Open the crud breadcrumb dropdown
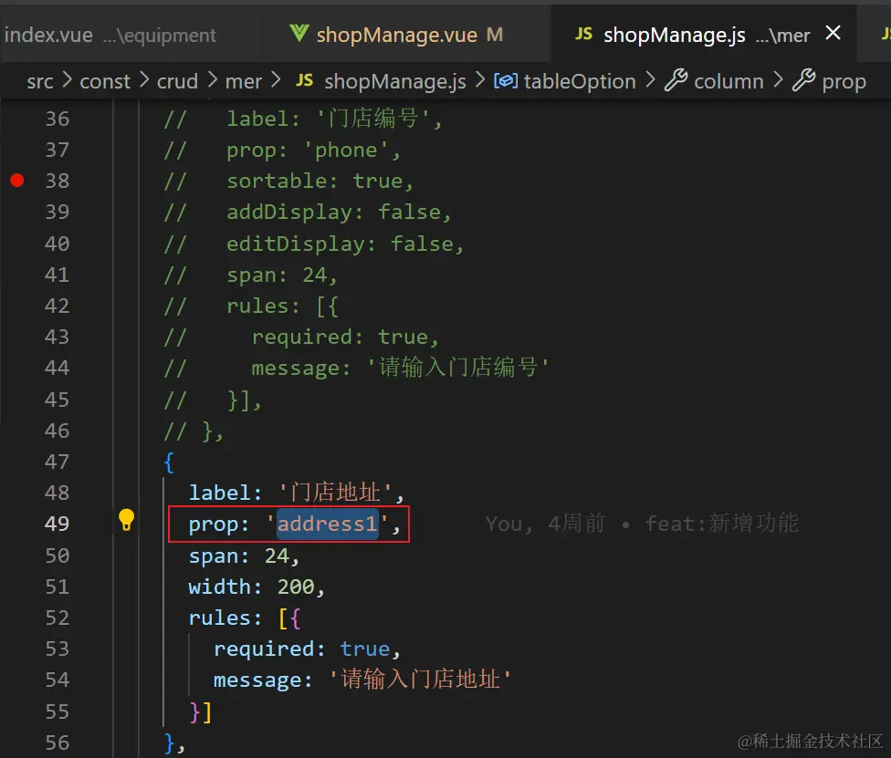891x758 pixels. point(177,81)
